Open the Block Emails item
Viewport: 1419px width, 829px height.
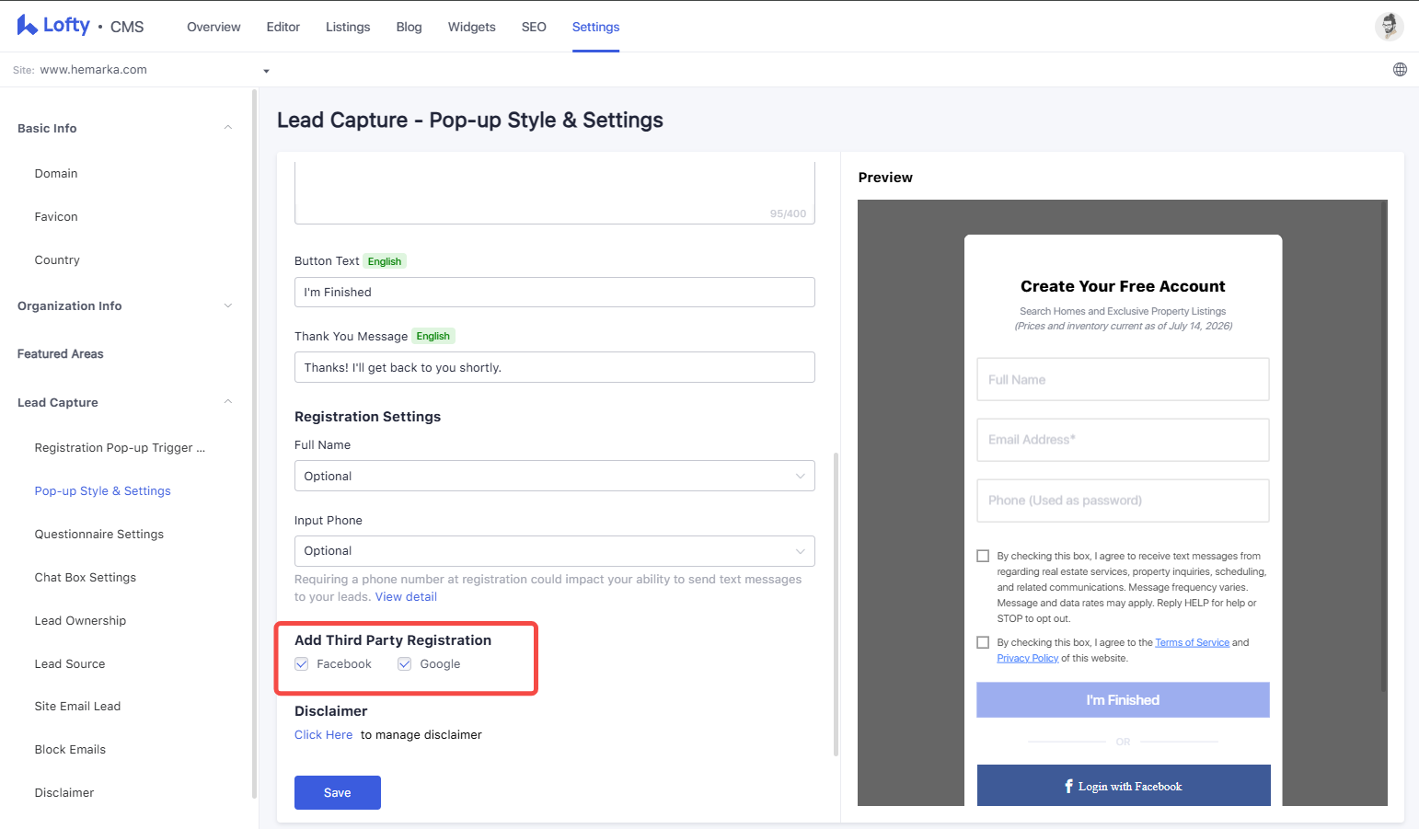tap(70, 750)
